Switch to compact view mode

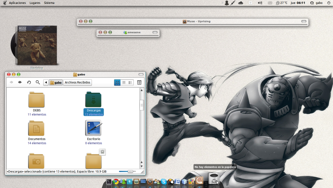(130, 82)
